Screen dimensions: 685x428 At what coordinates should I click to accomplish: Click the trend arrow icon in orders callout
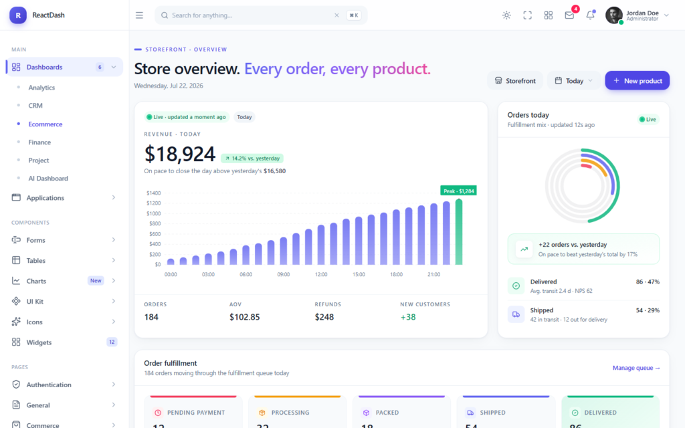[524, 249]
